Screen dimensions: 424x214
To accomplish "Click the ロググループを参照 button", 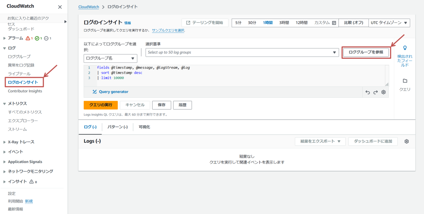I will click(x=366, y=52).
